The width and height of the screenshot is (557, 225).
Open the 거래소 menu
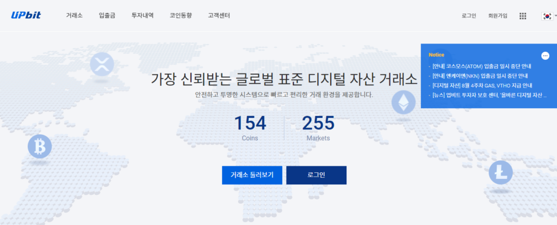point(74,16)
